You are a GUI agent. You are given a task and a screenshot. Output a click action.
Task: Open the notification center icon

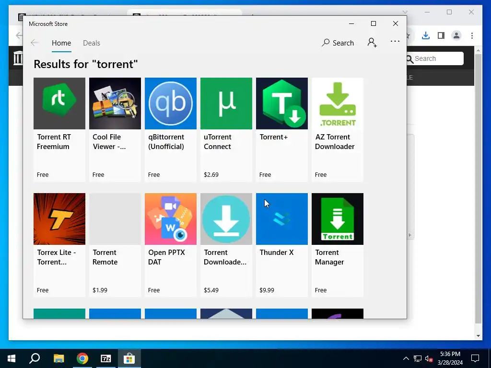pyautogui.click(x=475, y=358)
